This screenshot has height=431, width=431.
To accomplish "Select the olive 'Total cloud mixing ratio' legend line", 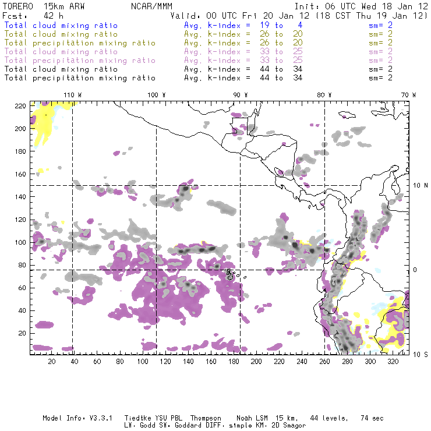I will (61, 34).
